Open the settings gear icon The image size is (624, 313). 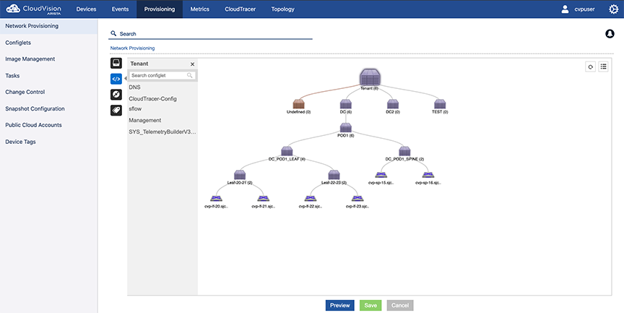614,9
